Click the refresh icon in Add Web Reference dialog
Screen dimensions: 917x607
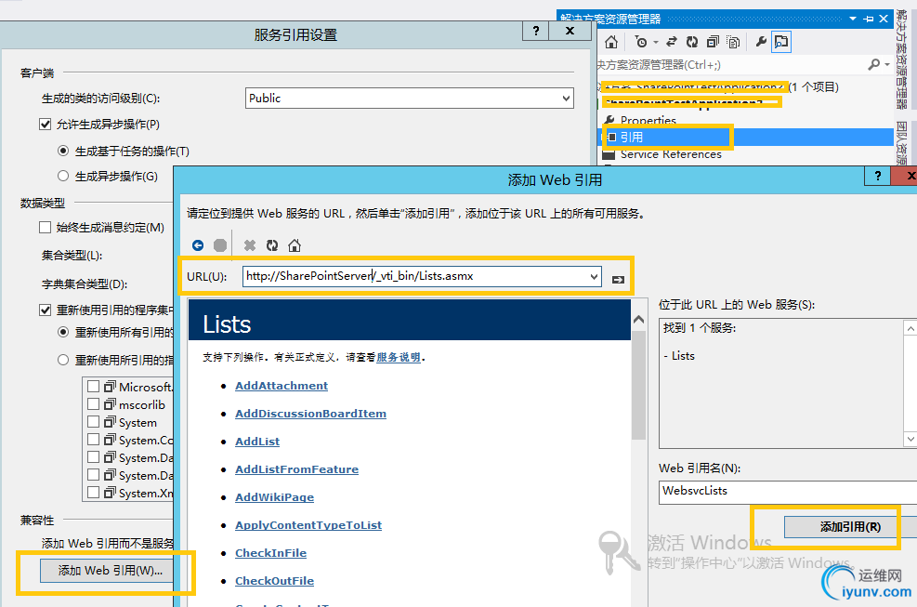(272, 245)
